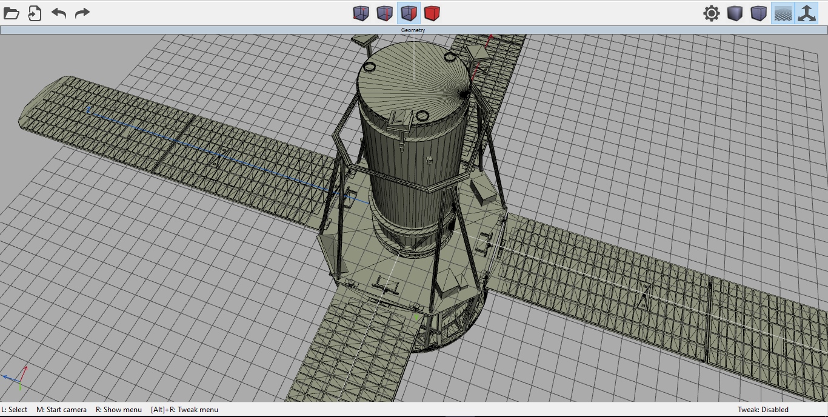828x417 pixels.
Task: Undo the last action
Action: point(59,13)
